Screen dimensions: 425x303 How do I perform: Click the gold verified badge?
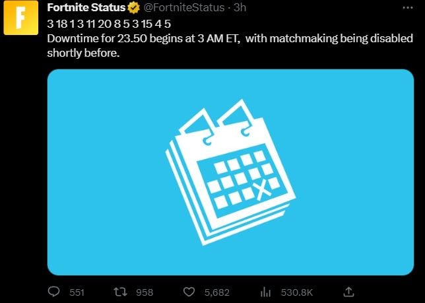[x=133, y=7]
